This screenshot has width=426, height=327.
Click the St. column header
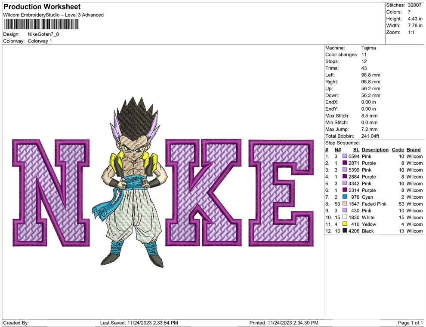pyautogui.click(x=356, y=149)
